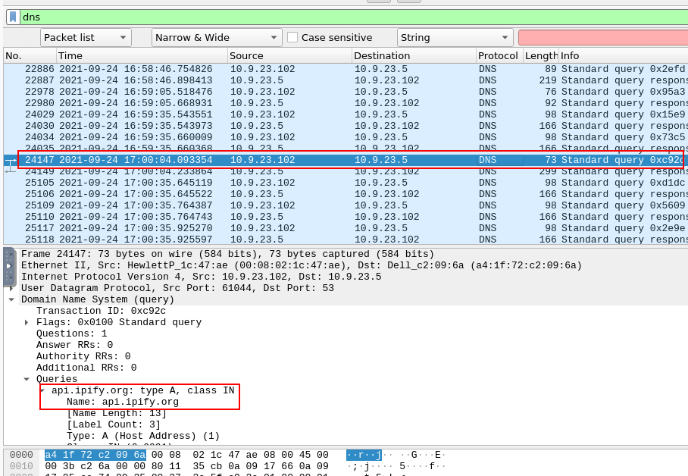The height and width of the screenshot is (476, 688).
Task: Select packet 24030 row
Action: pos(346,126)
